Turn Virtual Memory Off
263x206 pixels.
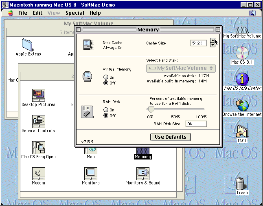pyautogui.click(x=106, y=83)
